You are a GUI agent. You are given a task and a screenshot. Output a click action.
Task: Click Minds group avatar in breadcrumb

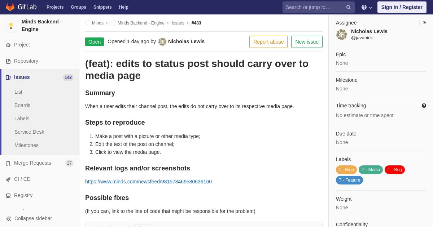[88, 23]
